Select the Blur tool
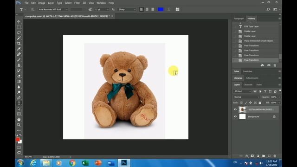 [19, 87]
